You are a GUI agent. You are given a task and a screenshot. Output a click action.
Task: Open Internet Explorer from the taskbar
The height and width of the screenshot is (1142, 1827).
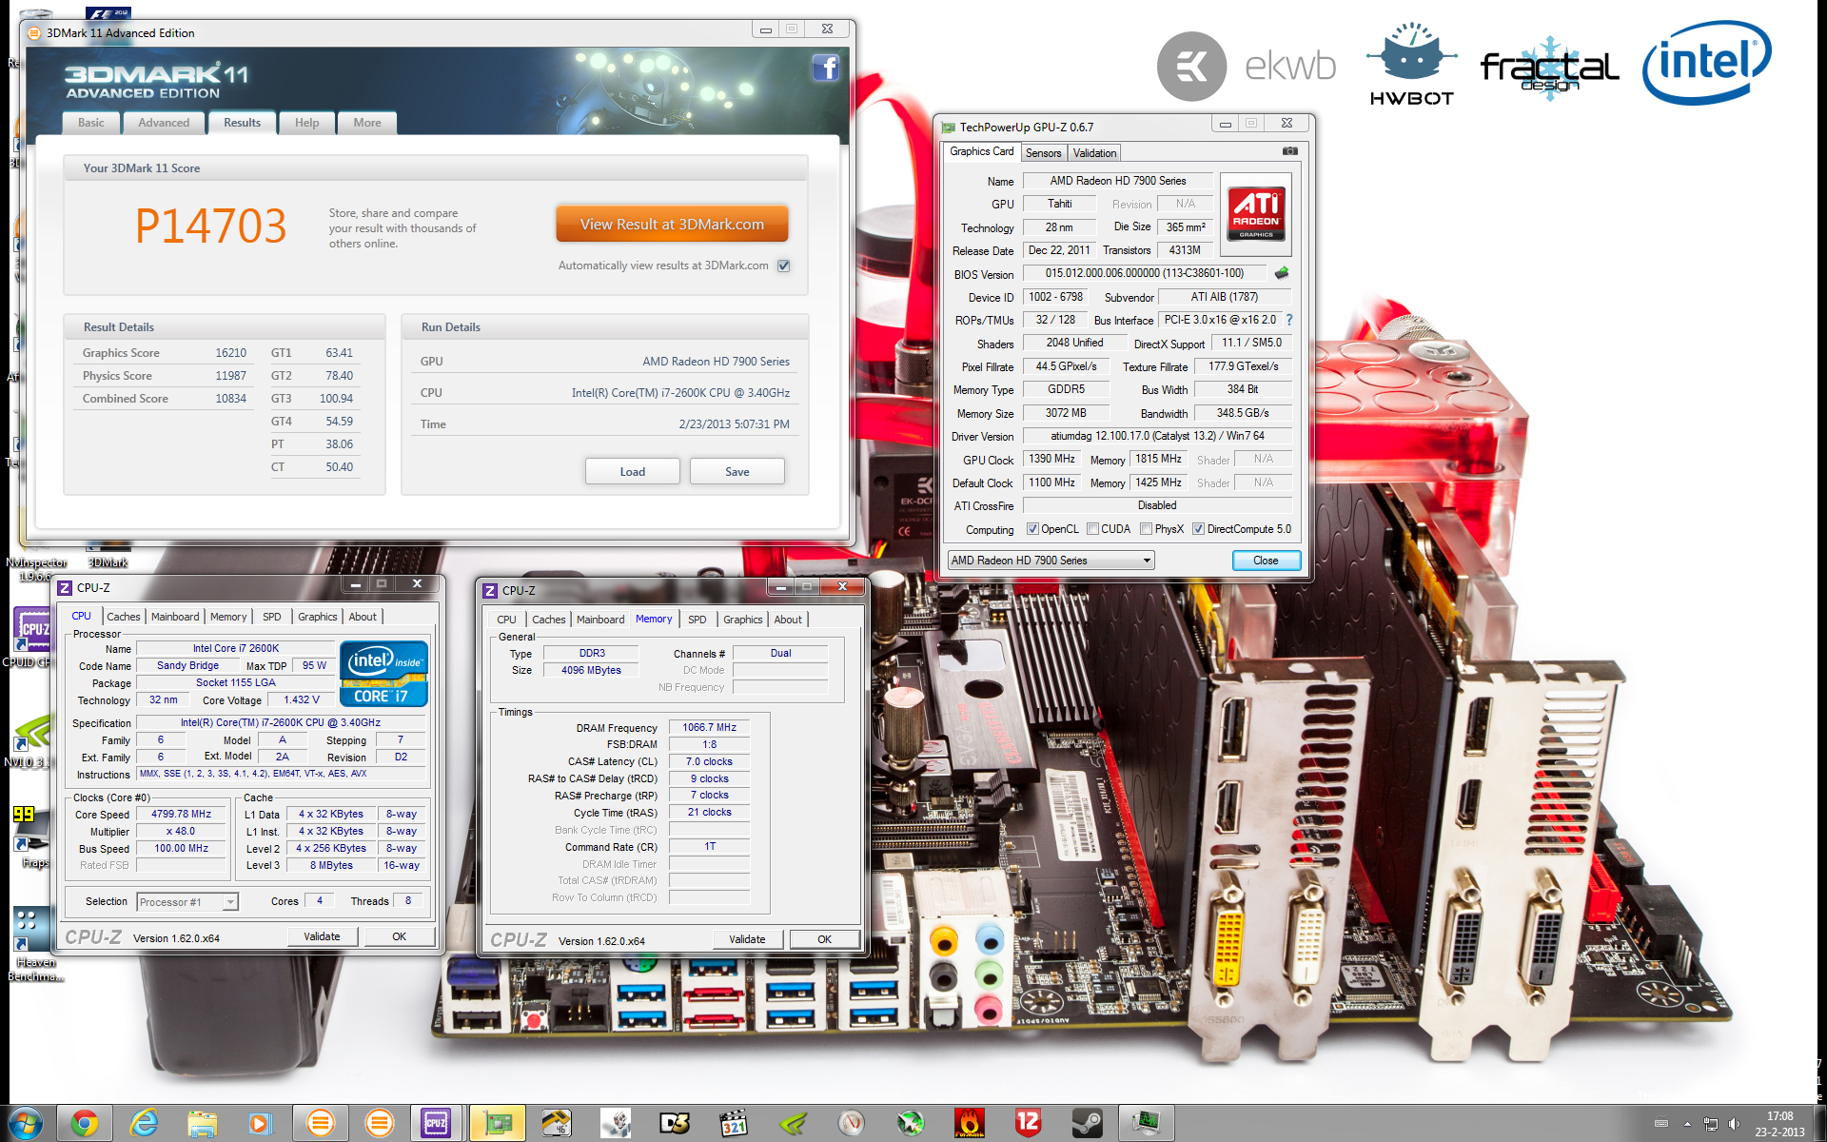[144, 1124]
